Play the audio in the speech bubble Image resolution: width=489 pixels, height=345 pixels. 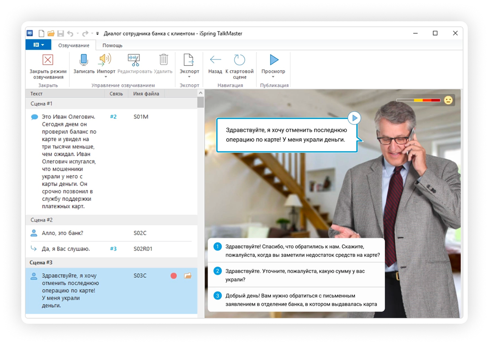point(354,118)
